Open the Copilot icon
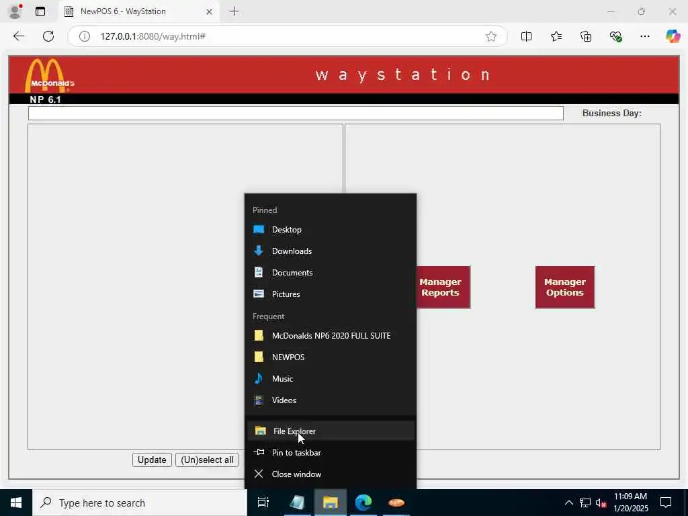688x516 pixels. pos(673,36)
